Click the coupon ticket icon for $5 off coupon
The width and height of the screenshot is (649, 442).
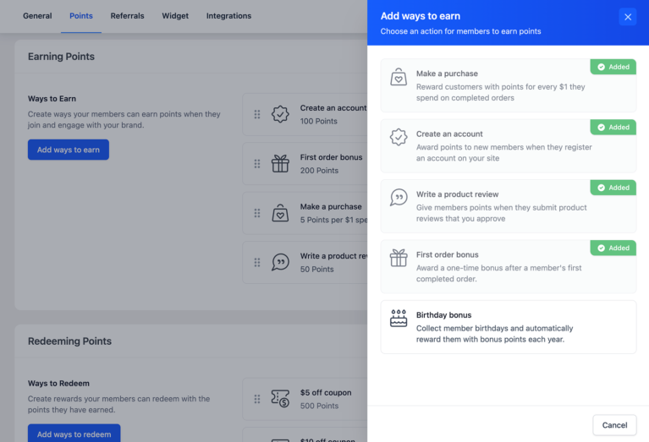(280, 398)
